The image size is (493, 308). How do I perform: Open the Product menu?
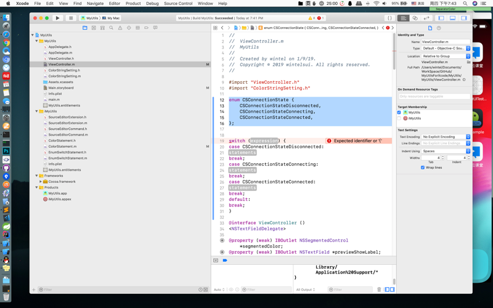click(x=133, y=4)
